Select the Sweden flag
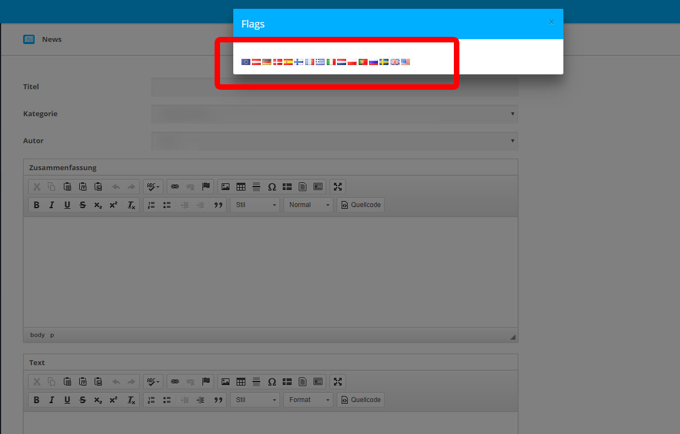Image resolution: width=680 pixels, height=434 pixels. (384, 62)
